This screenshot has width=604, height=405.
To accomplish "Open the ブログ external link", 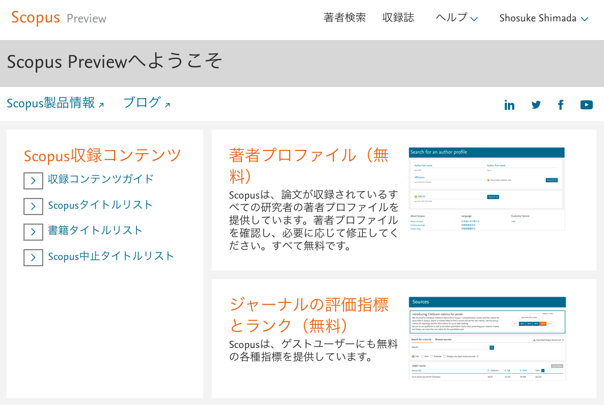I will pos(147,104).
